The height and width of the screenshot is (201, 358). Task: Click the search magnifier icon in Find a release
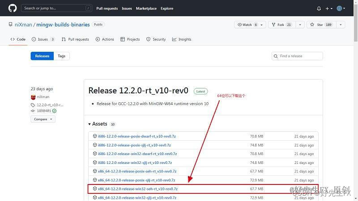[x=276, y=56]
